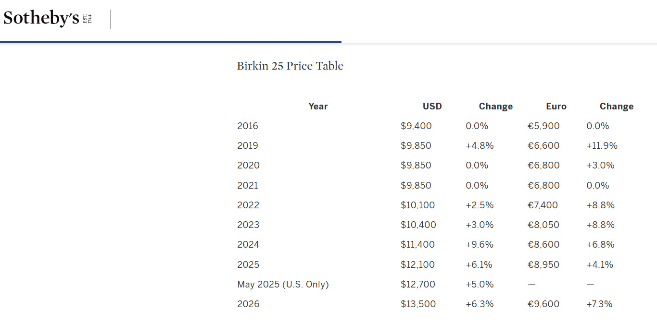Select the $12,700 price cell

point(417,285)
